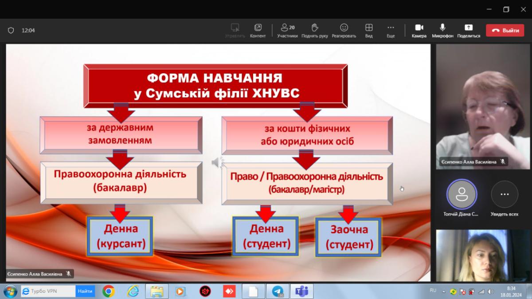Leave the meeting with Выйти

click(x=505, y=30)
